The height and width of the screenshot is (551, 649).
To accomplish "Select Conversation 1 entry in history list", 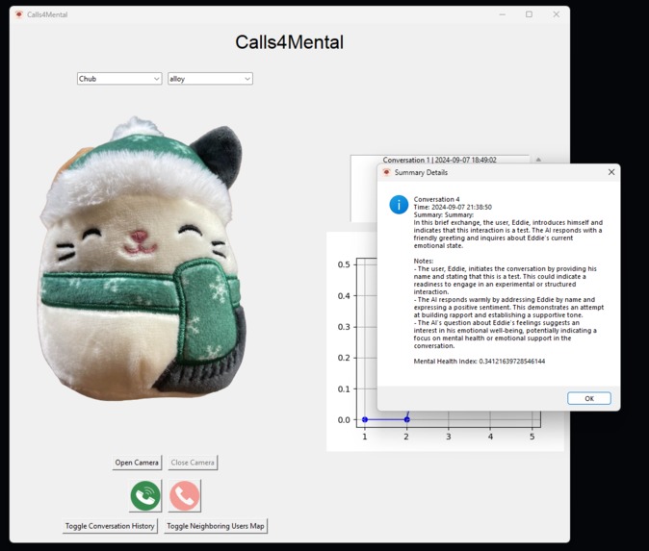I will (439, 160).
